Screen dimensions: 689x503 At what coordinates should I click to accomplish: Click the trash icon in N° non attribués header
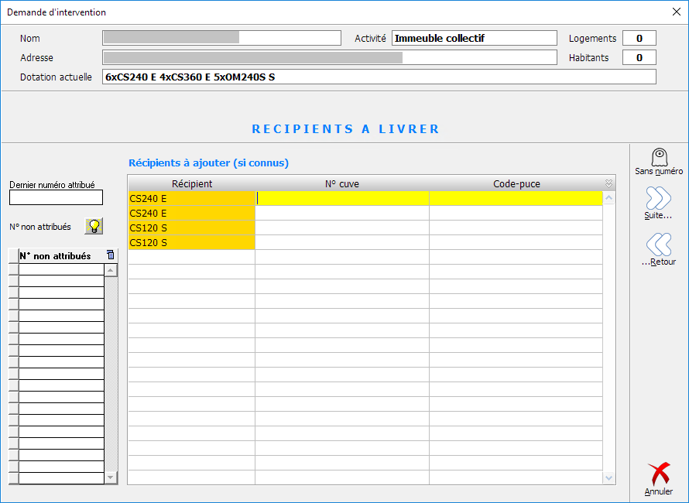110,255
